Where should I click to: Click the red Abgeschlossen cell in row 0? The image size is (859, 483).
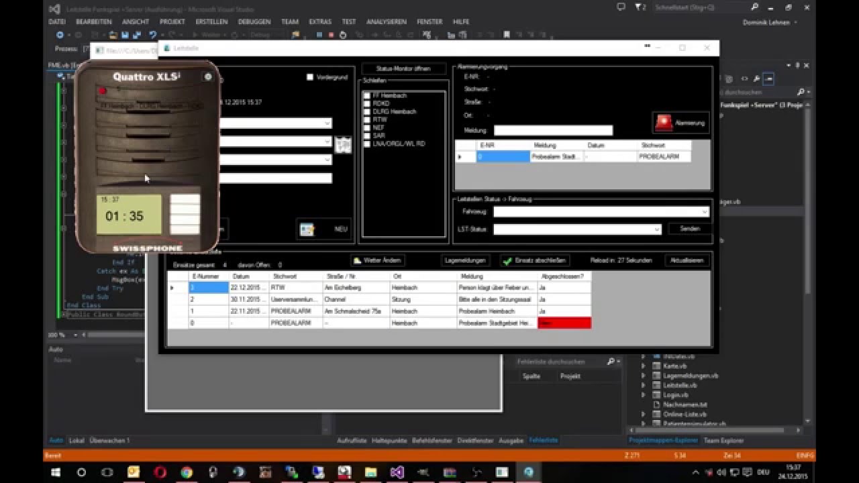(x=564, y=323)
